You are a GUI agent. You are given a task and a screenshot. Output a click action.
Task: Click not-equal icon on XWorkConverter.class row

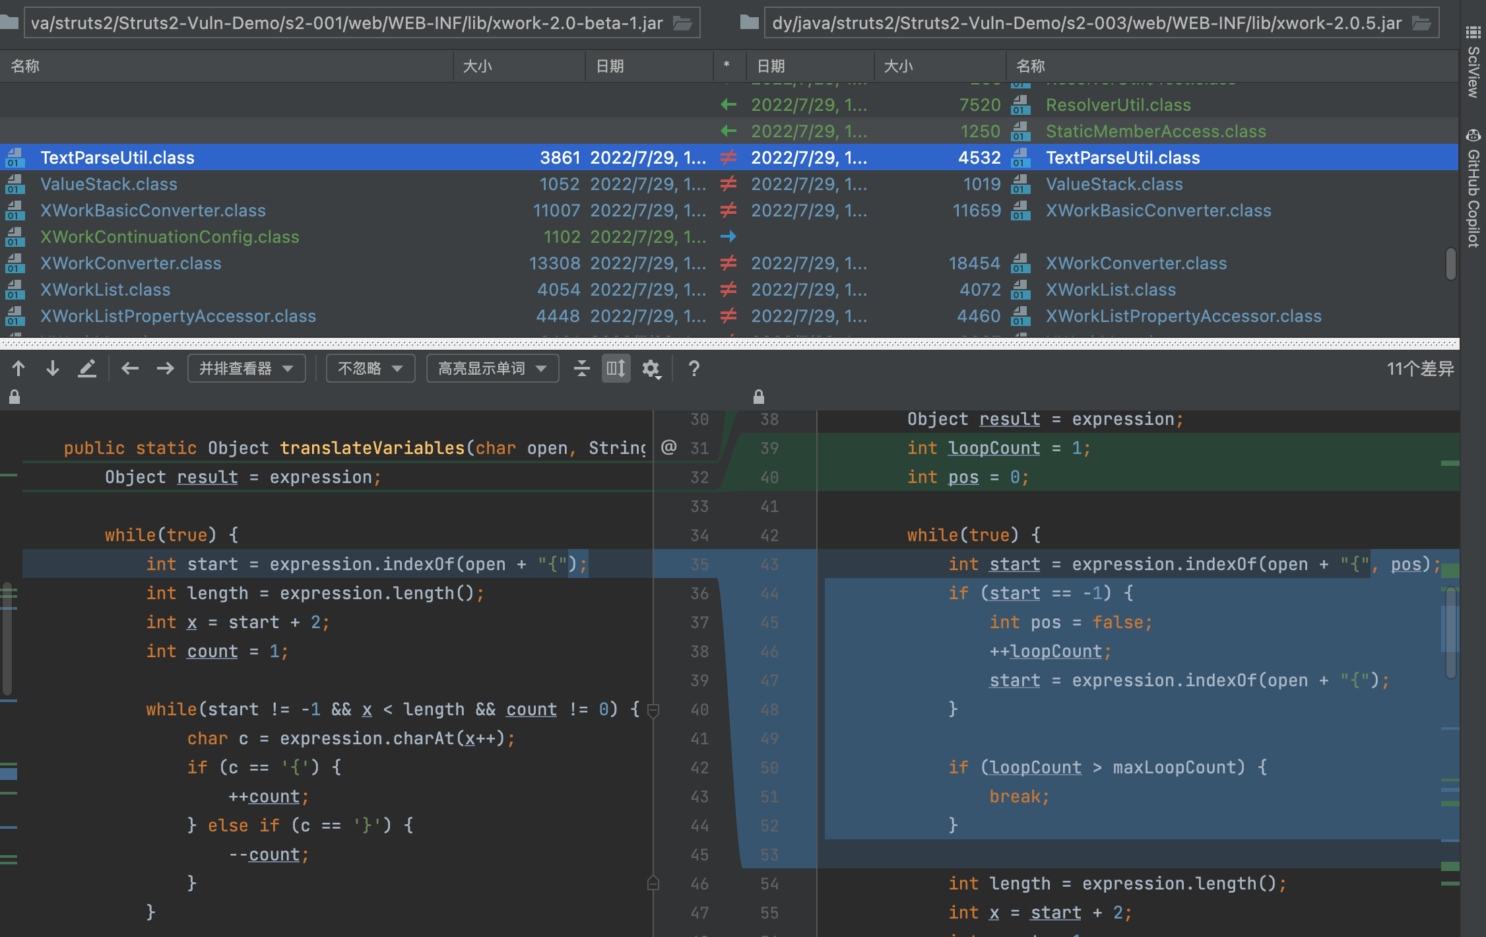(728, 263)
